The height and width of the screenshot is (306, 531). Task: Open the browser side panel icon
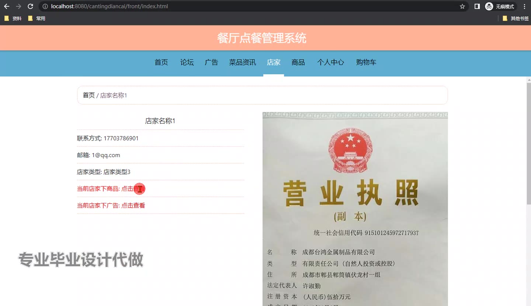[x=477, y=6]
